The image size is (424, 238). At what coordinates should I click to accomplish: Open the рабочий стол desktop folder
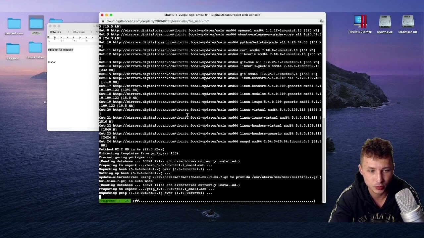coord(14,24)
